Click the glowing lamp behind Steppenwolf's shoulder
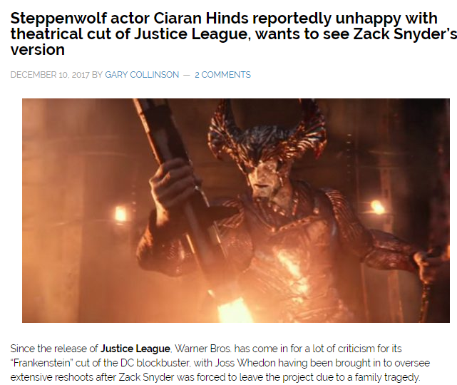Viewport: 457px width, 385px height. (377, 207)
